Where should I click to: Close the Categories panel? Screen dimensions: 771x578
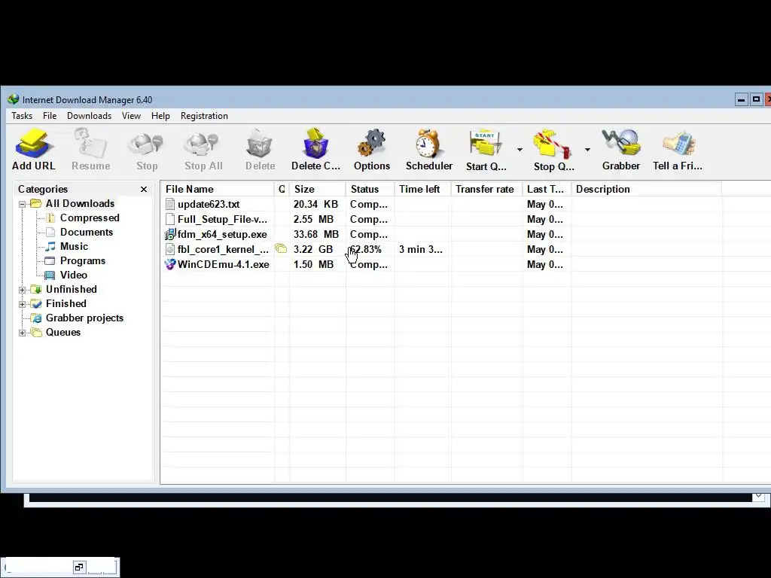144,189
